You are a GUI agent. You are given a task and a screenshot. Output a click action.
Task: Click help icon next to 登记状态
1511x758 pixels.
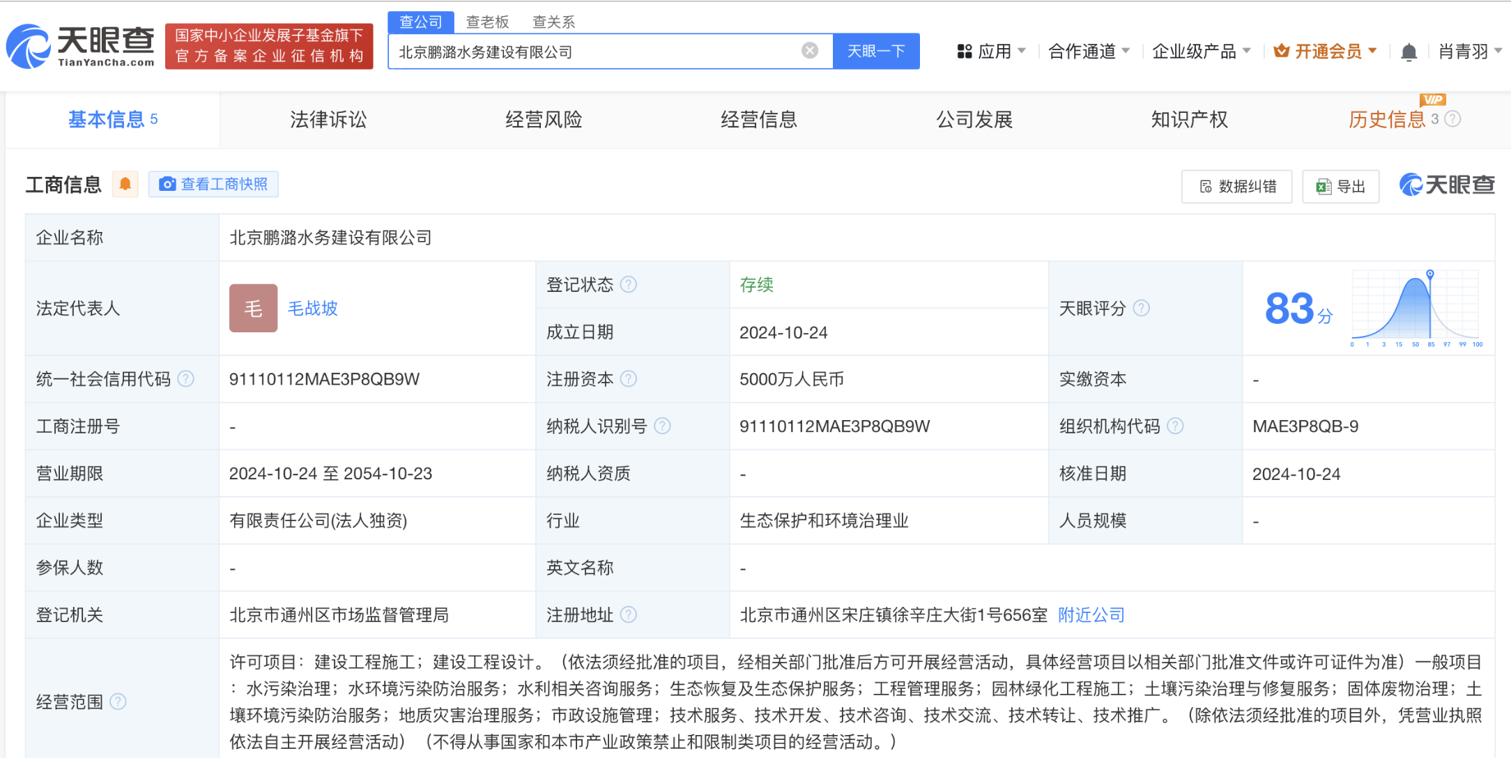pos(629,285)
